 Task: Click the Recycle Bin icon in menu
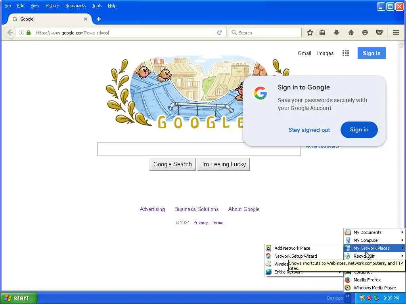click(x=348, y=256)
